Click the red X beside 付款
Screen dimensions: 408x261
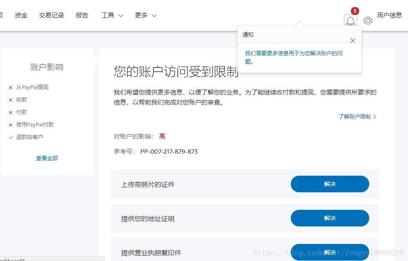coord(11,112)
